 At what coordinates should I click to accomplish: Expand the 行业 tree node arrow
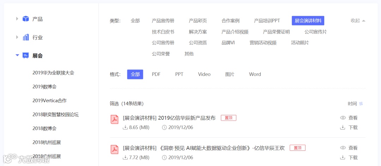pyautogui.click(x=17, y=37)
